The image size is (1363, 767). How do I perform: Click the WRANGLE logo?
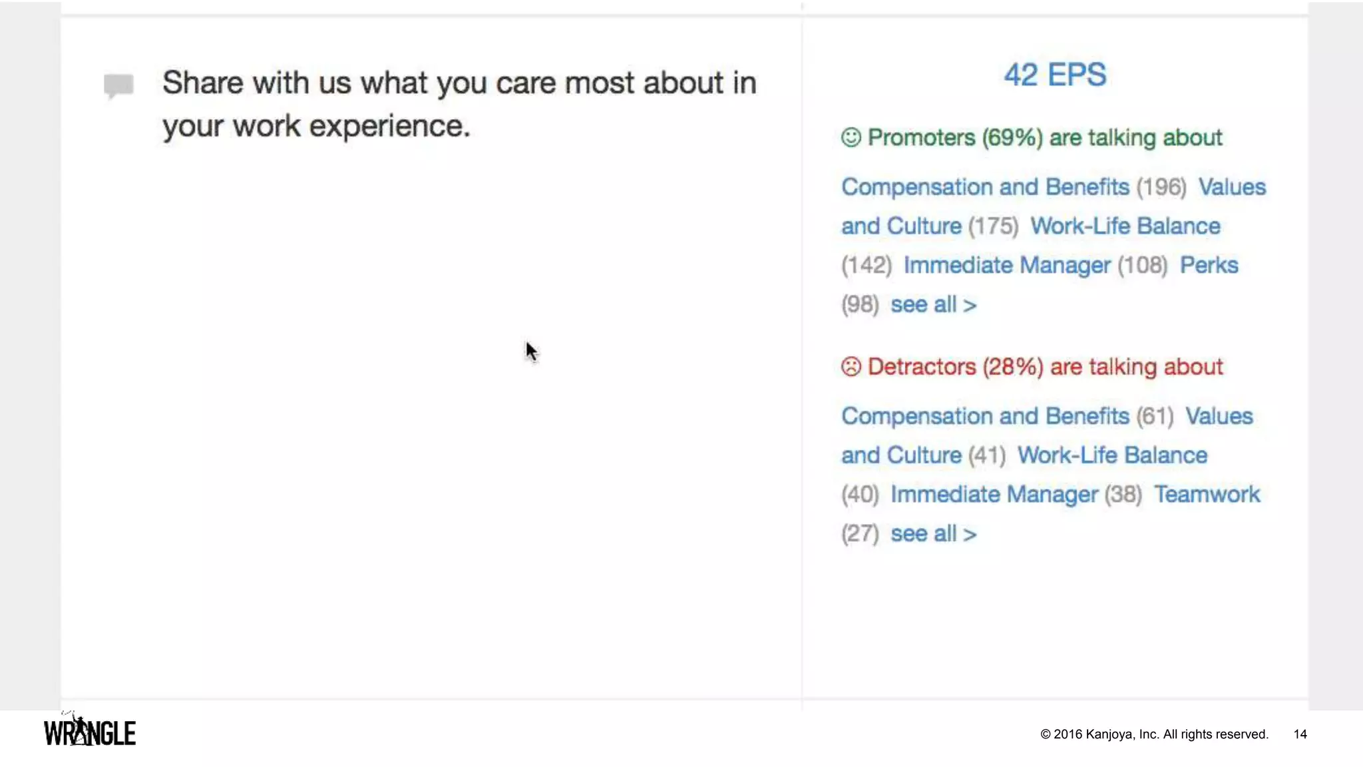90,730
